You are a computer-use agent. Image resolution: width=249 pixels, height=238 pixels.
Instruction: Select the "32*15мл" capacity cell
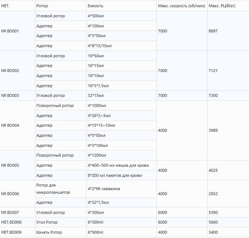[x=96, y=95]
